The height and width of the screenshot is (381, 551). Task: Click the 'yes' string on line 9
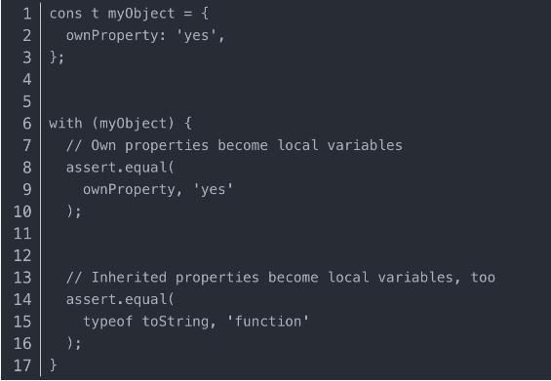coord(214,190)
